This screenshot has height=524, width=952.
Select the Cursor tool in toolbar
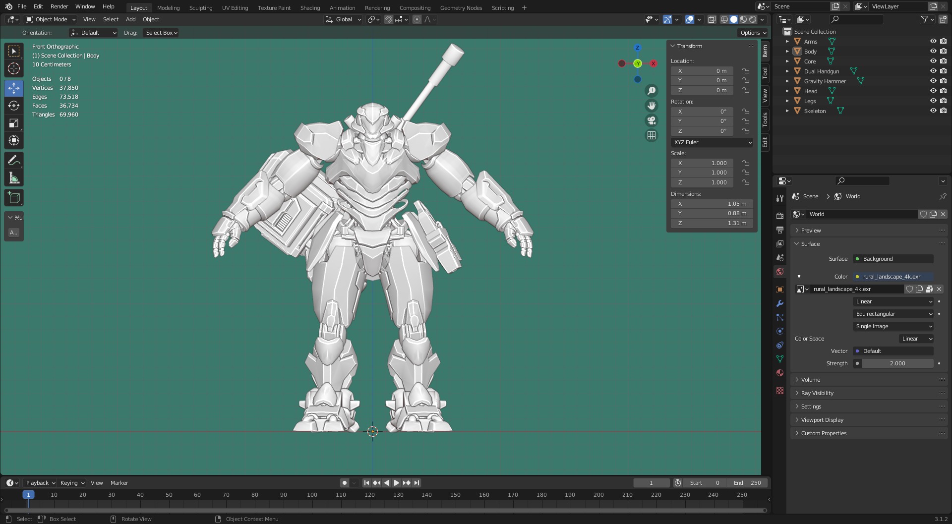click(14, 68)
